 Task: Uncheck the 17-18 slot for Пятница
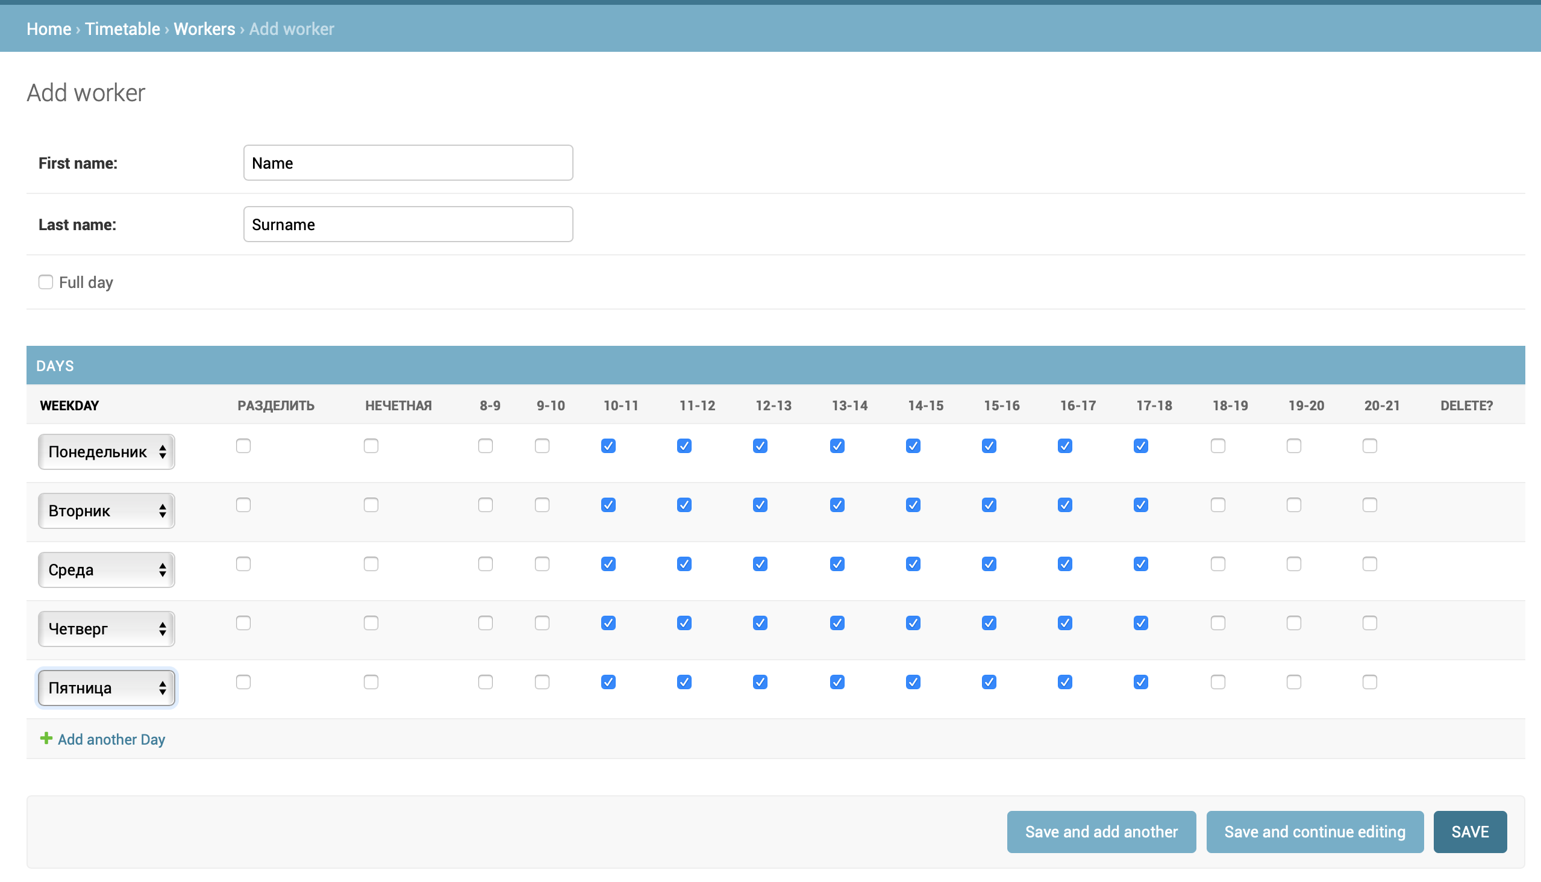(1140, 682)
